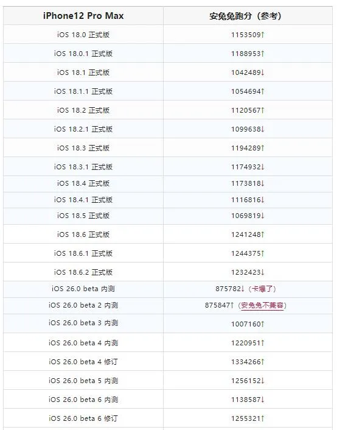The image size is (337, 430).
Task: Select the iOS 18.6.2 正式版 cell
Action: click(x=83, y=272)
